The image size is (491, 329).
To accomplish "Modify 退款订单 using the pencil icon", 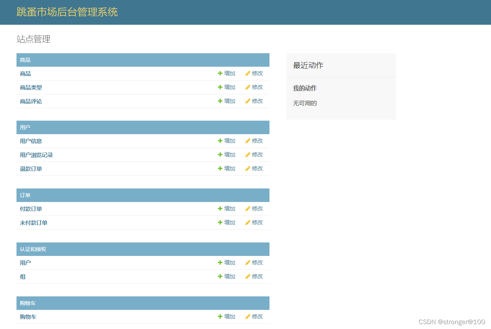I will (x=248, y=169).
